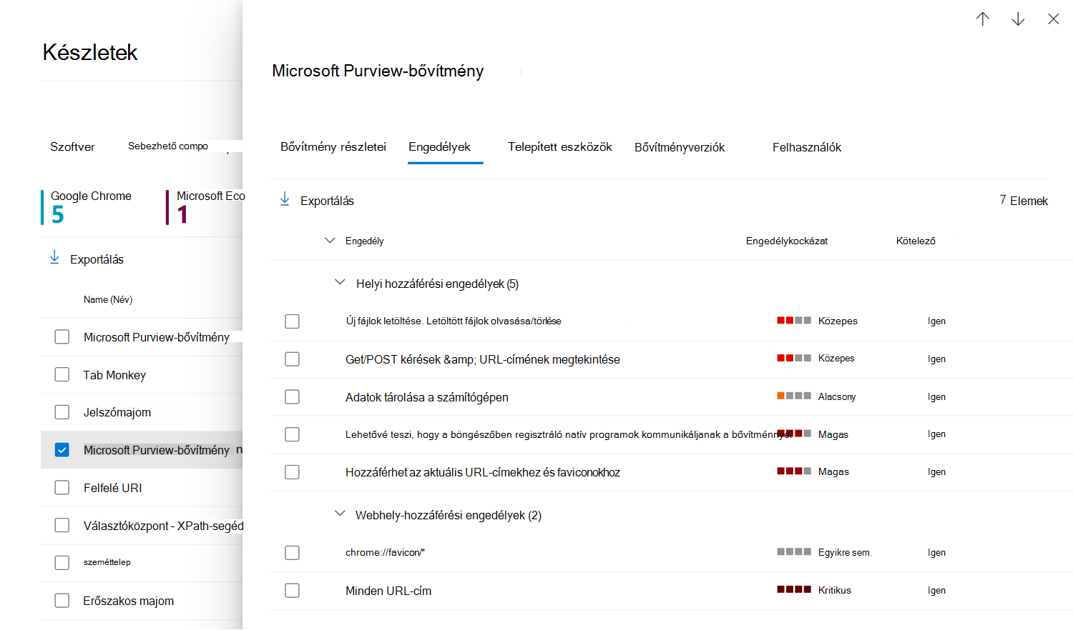The height and width of the screenshot is (630, 1073).
Task: Check the chrome://favicon/* row checkbox
Action: coord(292,553)
